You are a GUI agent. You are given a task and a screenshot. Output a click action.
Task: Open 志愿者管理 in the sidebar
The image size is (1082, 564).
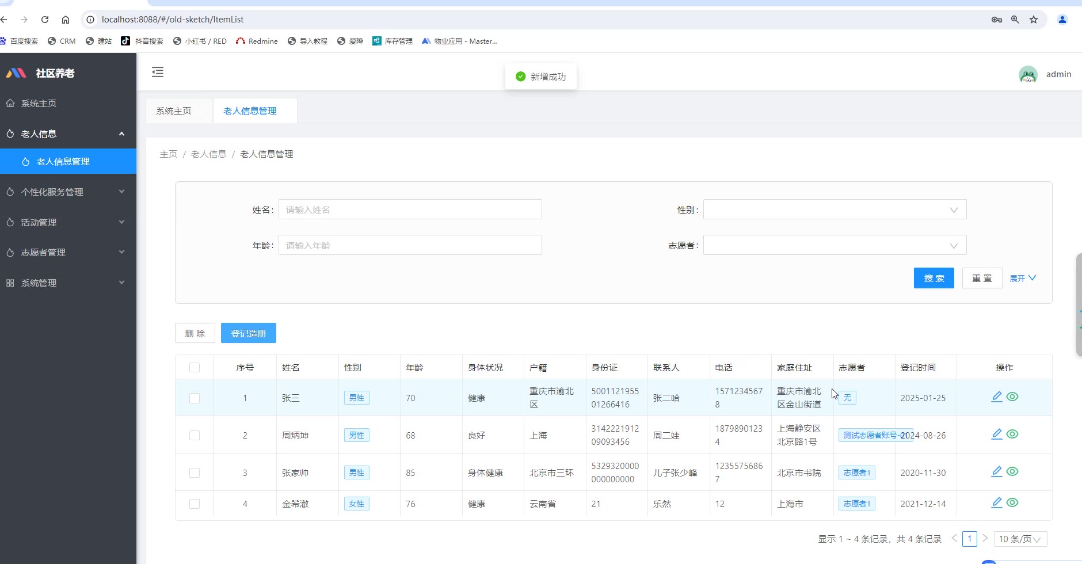click(68, 252)
